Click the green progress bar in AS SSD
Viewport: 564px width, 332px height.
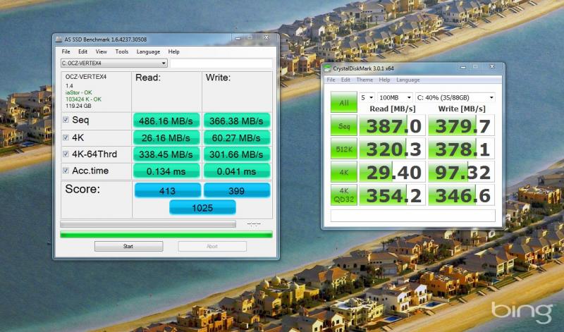point(166,235)
